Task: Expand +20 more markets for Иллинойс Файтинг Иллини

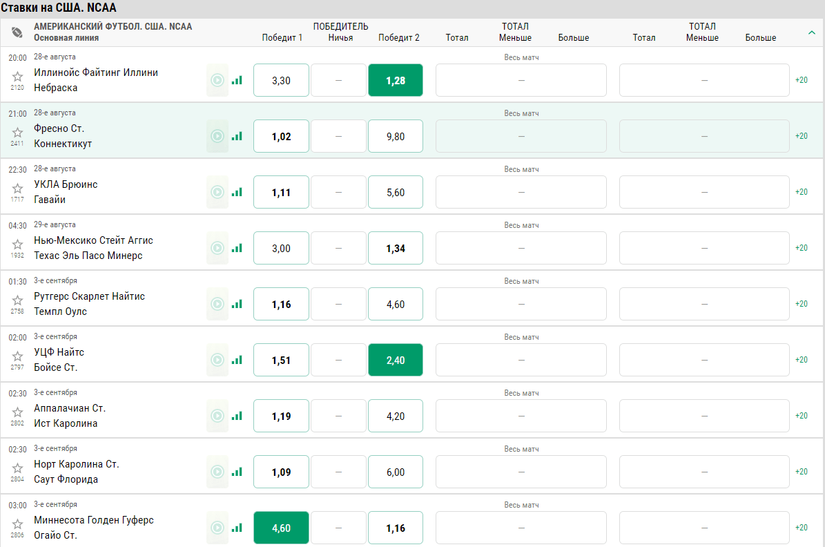Action: pyautogui.click(x=802, y=80)
